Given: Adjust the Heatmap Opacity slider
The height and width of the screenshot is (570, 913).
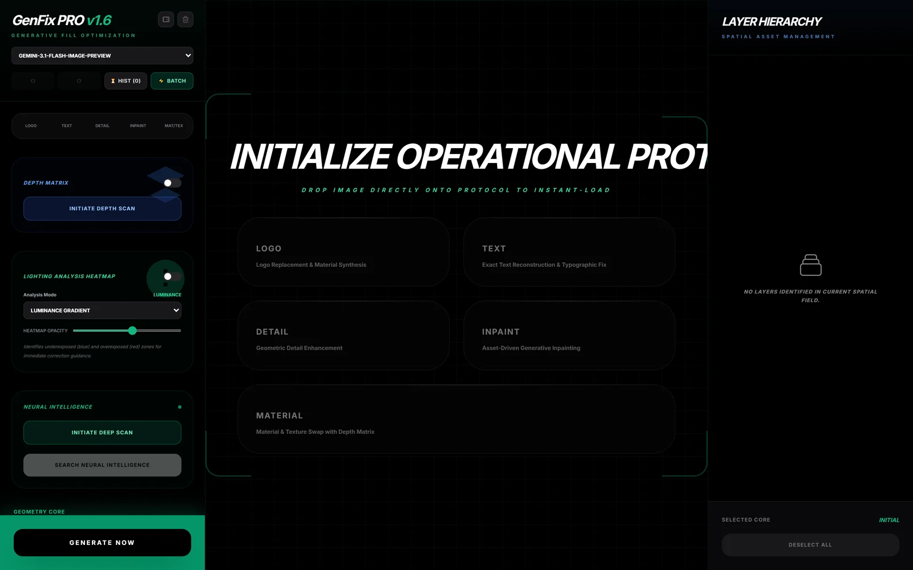Looking at the screenshot, I should pos(127,331).
